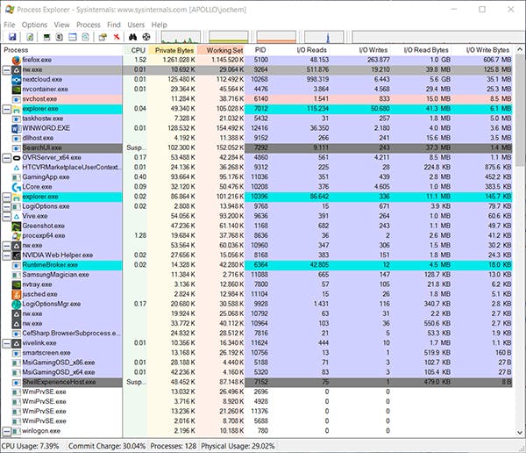Open the Properties toolbar icon
Viewport: 526px width, 453px height.
(103, 37)
